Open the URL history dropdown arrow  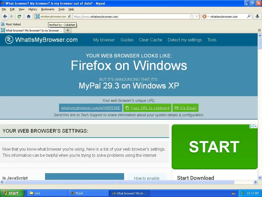(197, 16)
